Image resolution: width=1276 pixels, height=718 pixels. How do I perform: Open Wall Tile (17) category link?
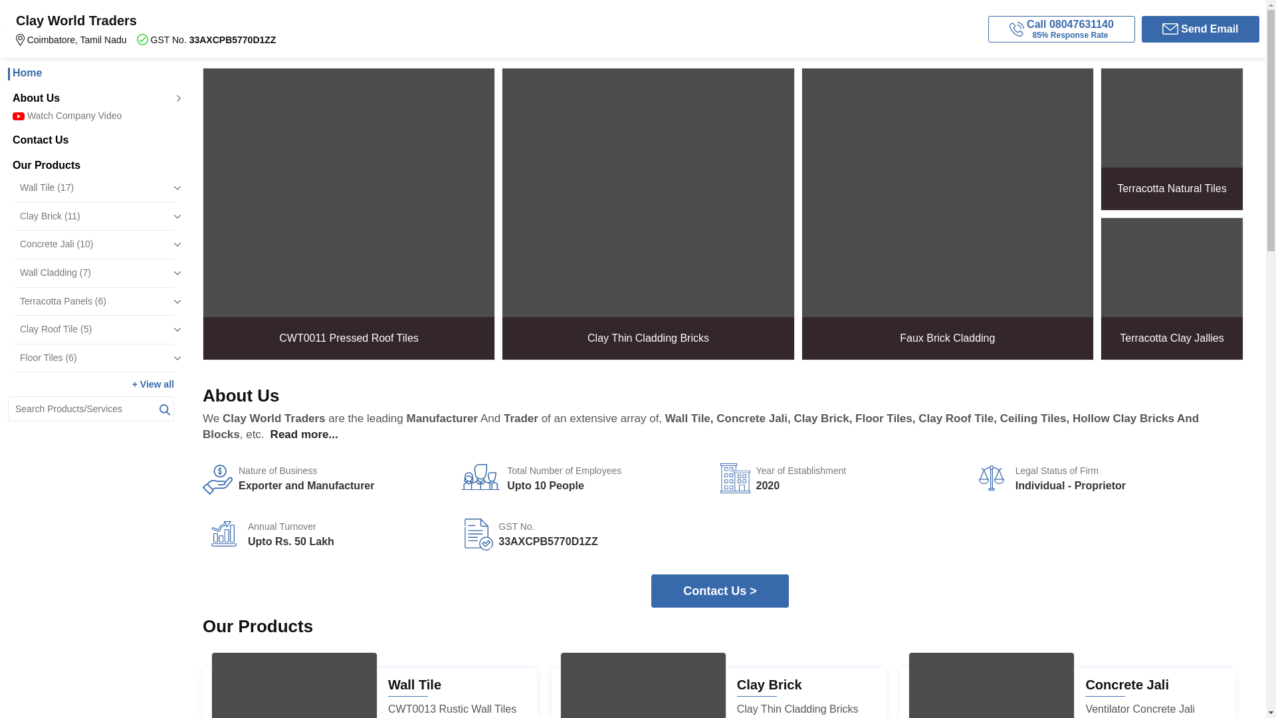click(47, 187)
